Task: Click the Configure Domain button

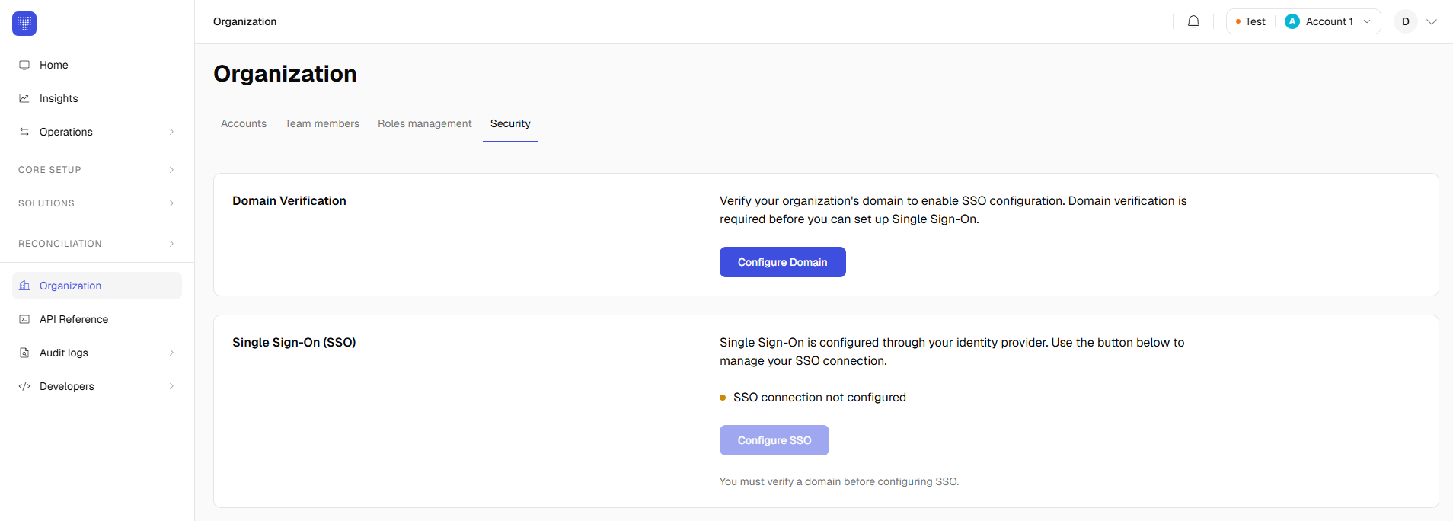Action: [x=782, y=262]
